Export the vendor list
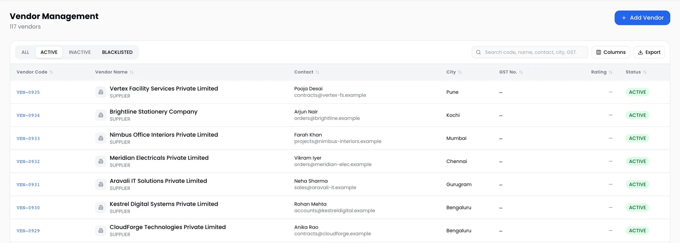The height and width of the screenshot is (243, 680). point(649,52)
